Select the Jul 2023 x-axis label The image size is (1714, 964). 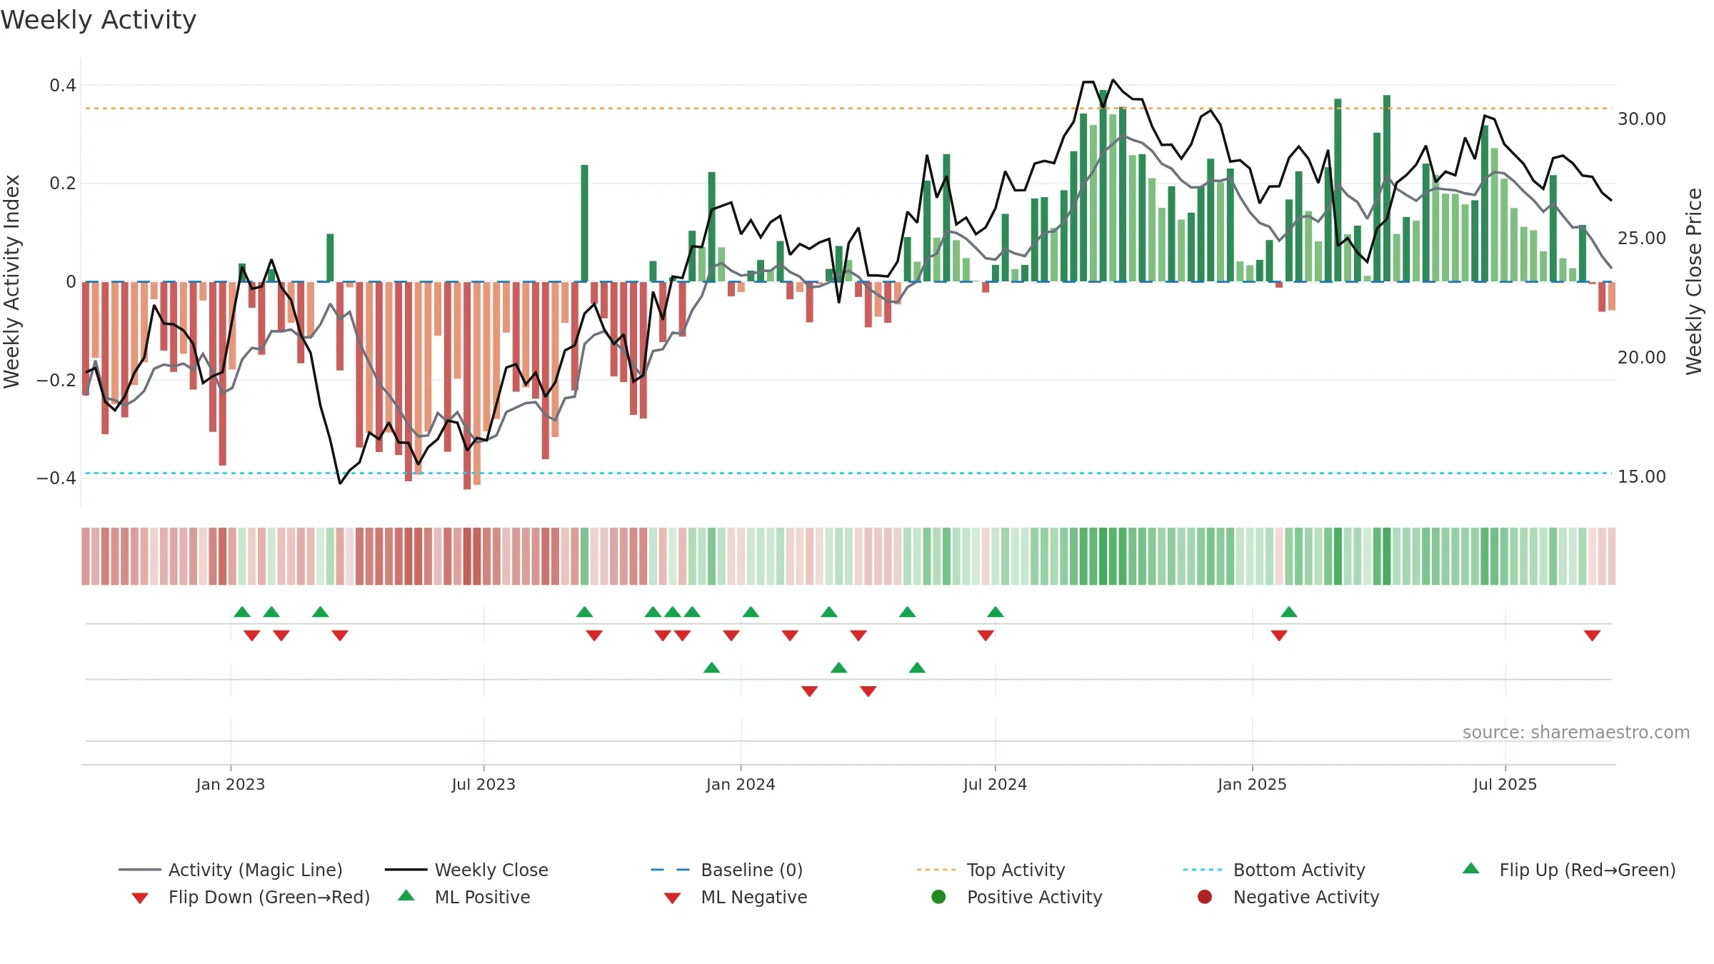click(x=483, y=784)
